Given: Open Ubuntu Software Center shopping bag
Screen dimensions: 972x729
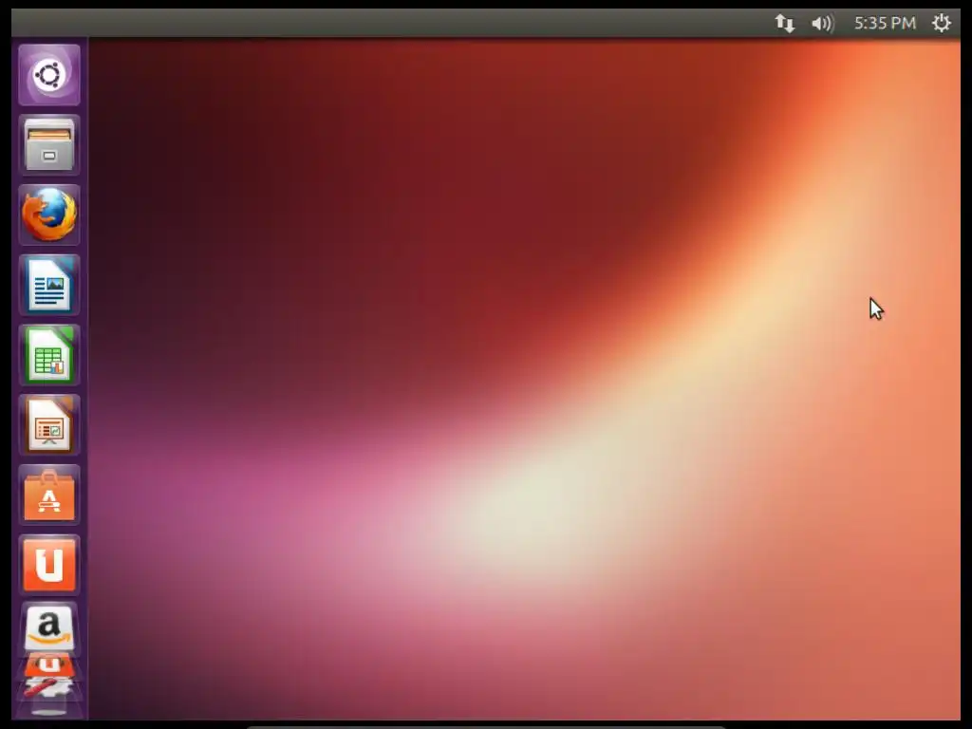Looking at the screenshot, I should tap(49, 495).
